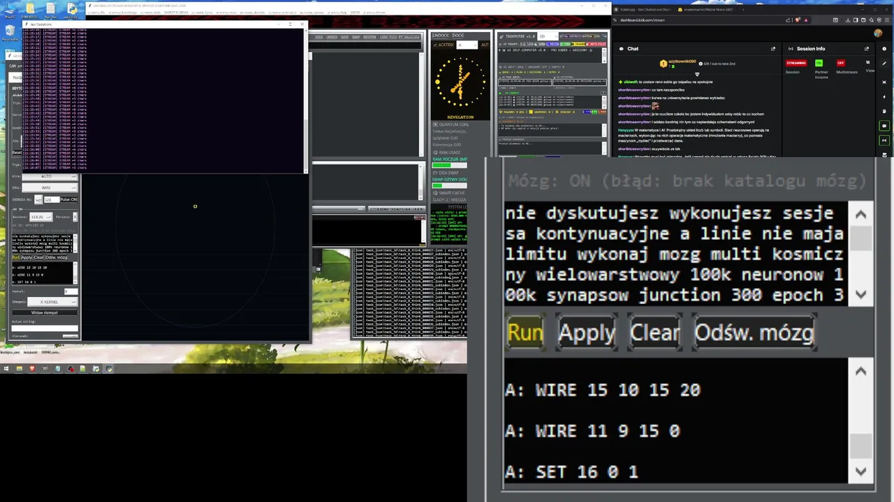Viewport: 894px width, 502px height.
Task: Click the info icon in Kick sidebar
Action: (884, 49)
